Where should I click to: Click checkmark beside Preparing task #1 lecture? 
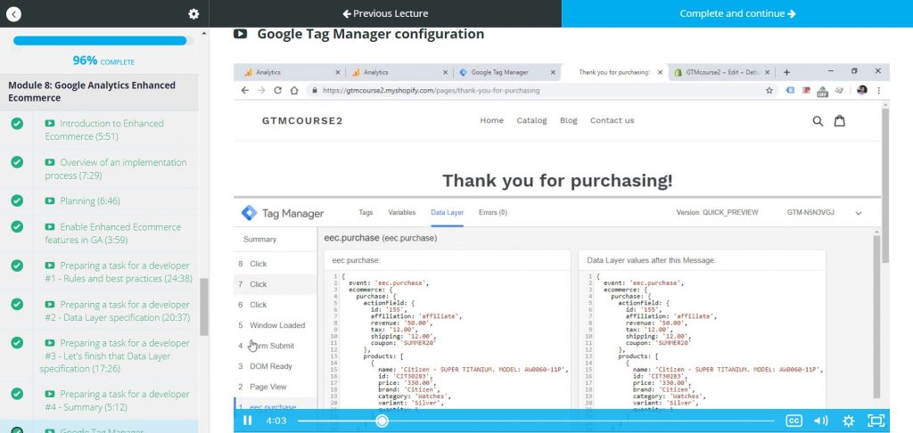[x=18, y=266]
